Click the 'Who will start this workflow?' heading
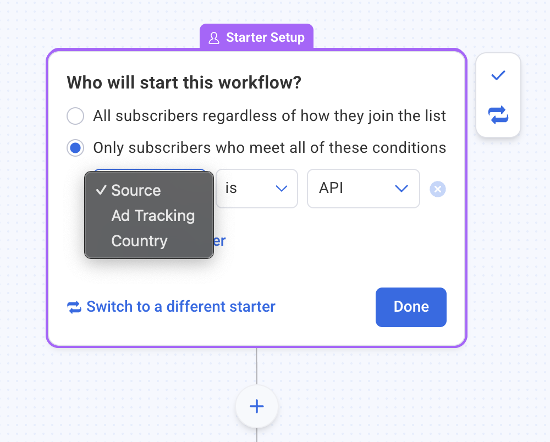This screenshot has width=550, height=442. (184, 83)
